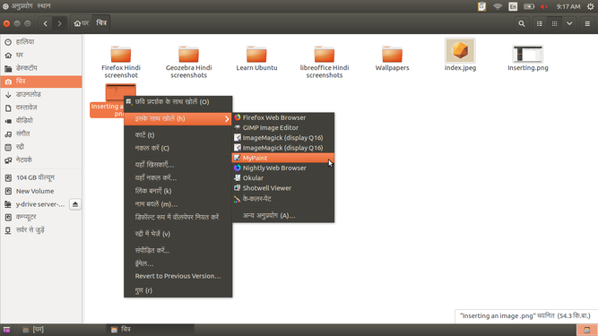Click संपीड़ित करें... entry

point(178,250)
